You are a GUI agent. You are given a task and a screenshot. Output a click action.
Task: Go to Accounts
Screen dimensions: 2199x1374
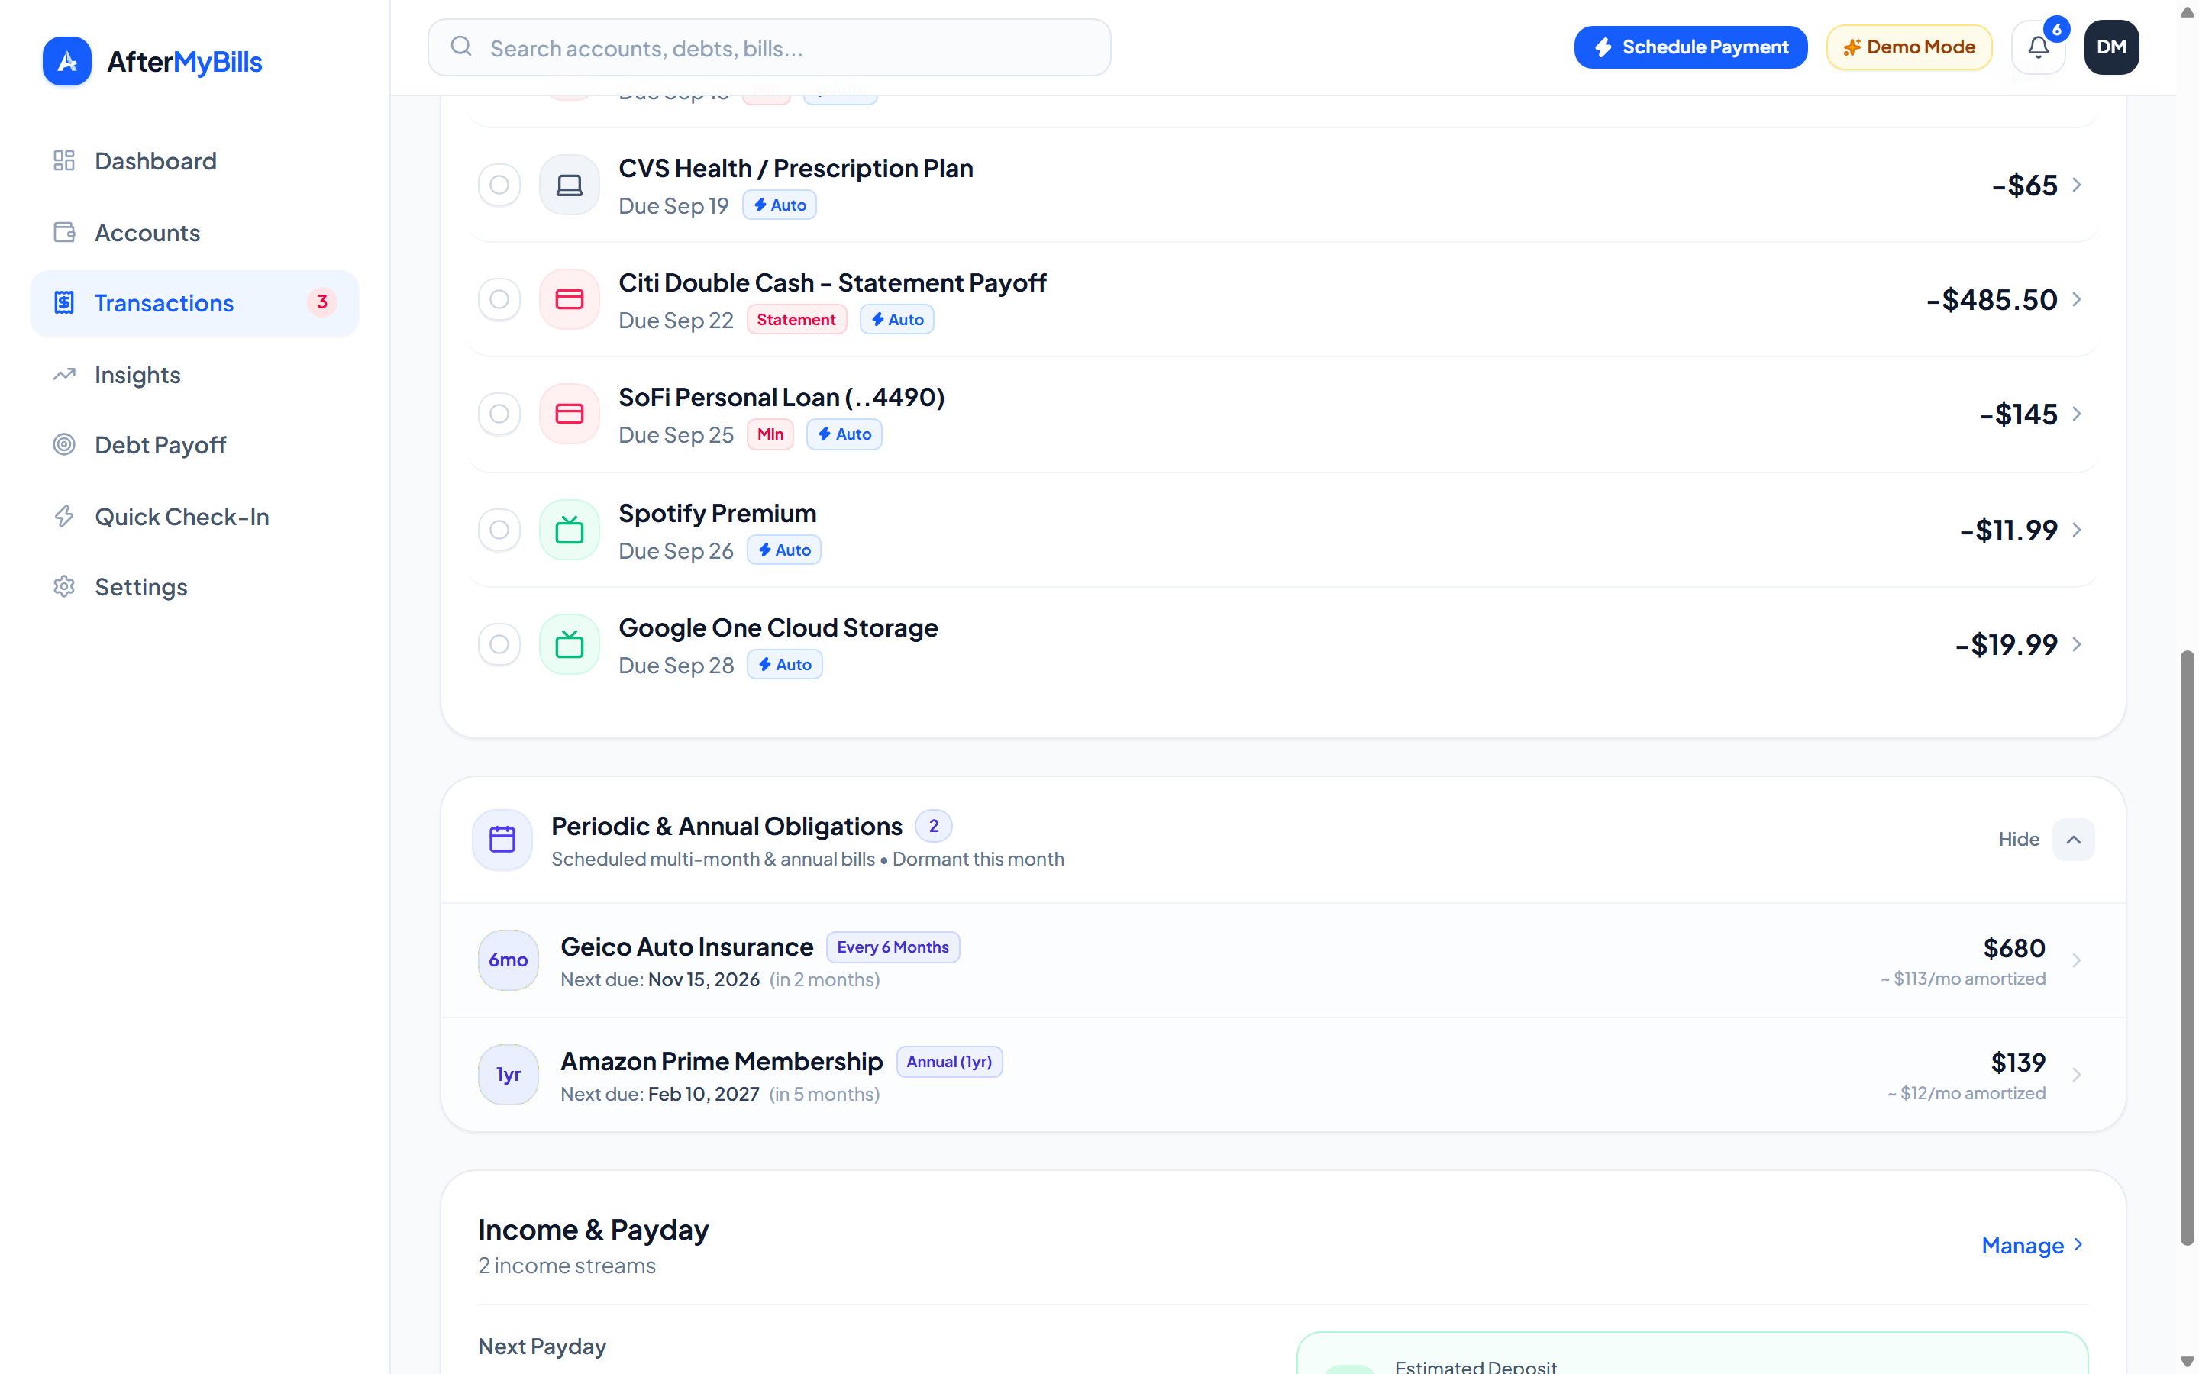(195, 233)
